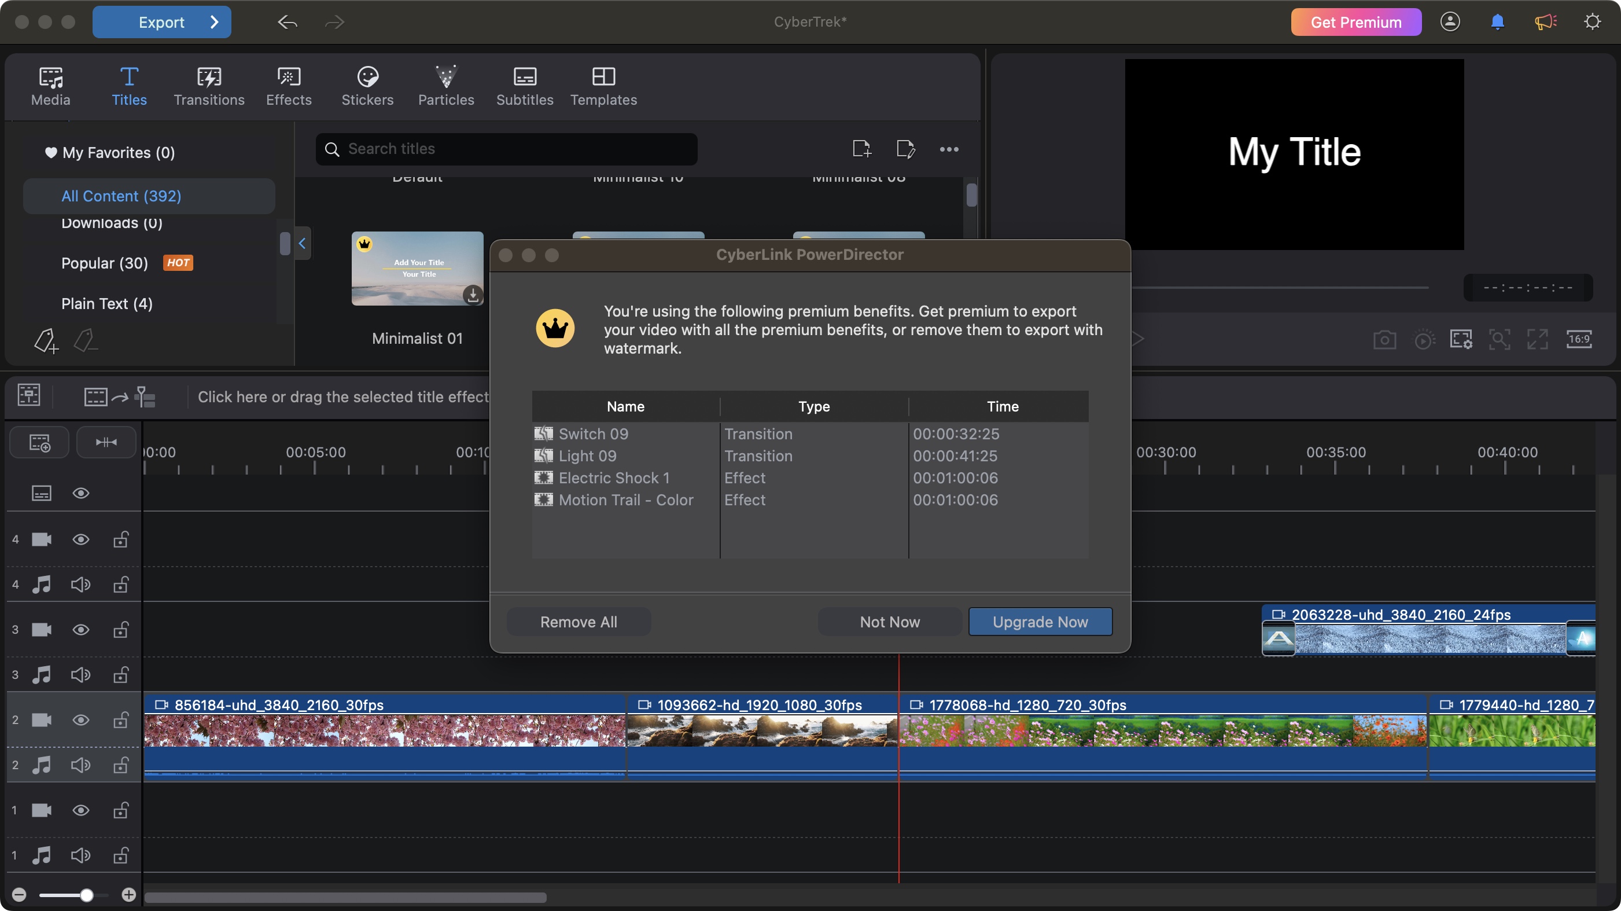The height and width of the screenshot is (911, 1621).
Task: Open the track manager icon
Action: click(38, 442)
